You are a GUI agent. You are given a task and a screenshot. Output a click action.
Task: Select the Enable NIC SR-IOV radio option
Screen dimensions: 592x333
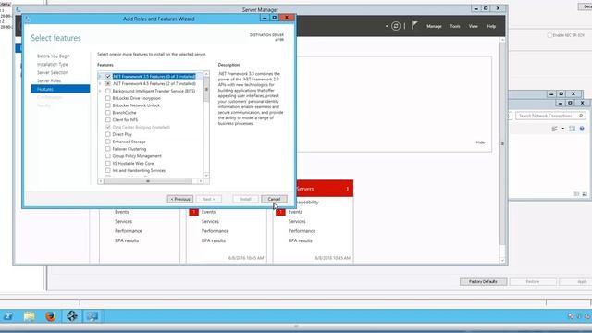pyautogui.click(x=549, y=35)
